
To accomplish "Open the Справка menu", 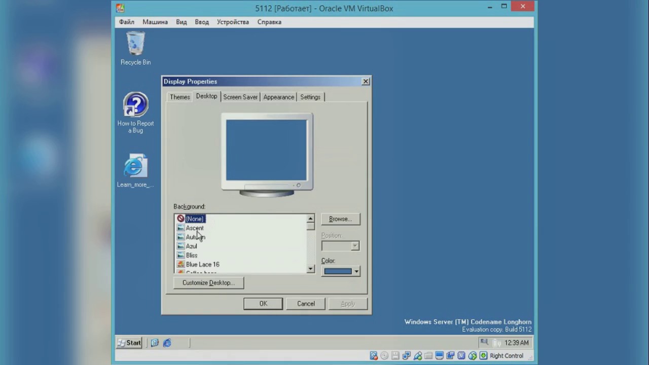I will (269, 22).
